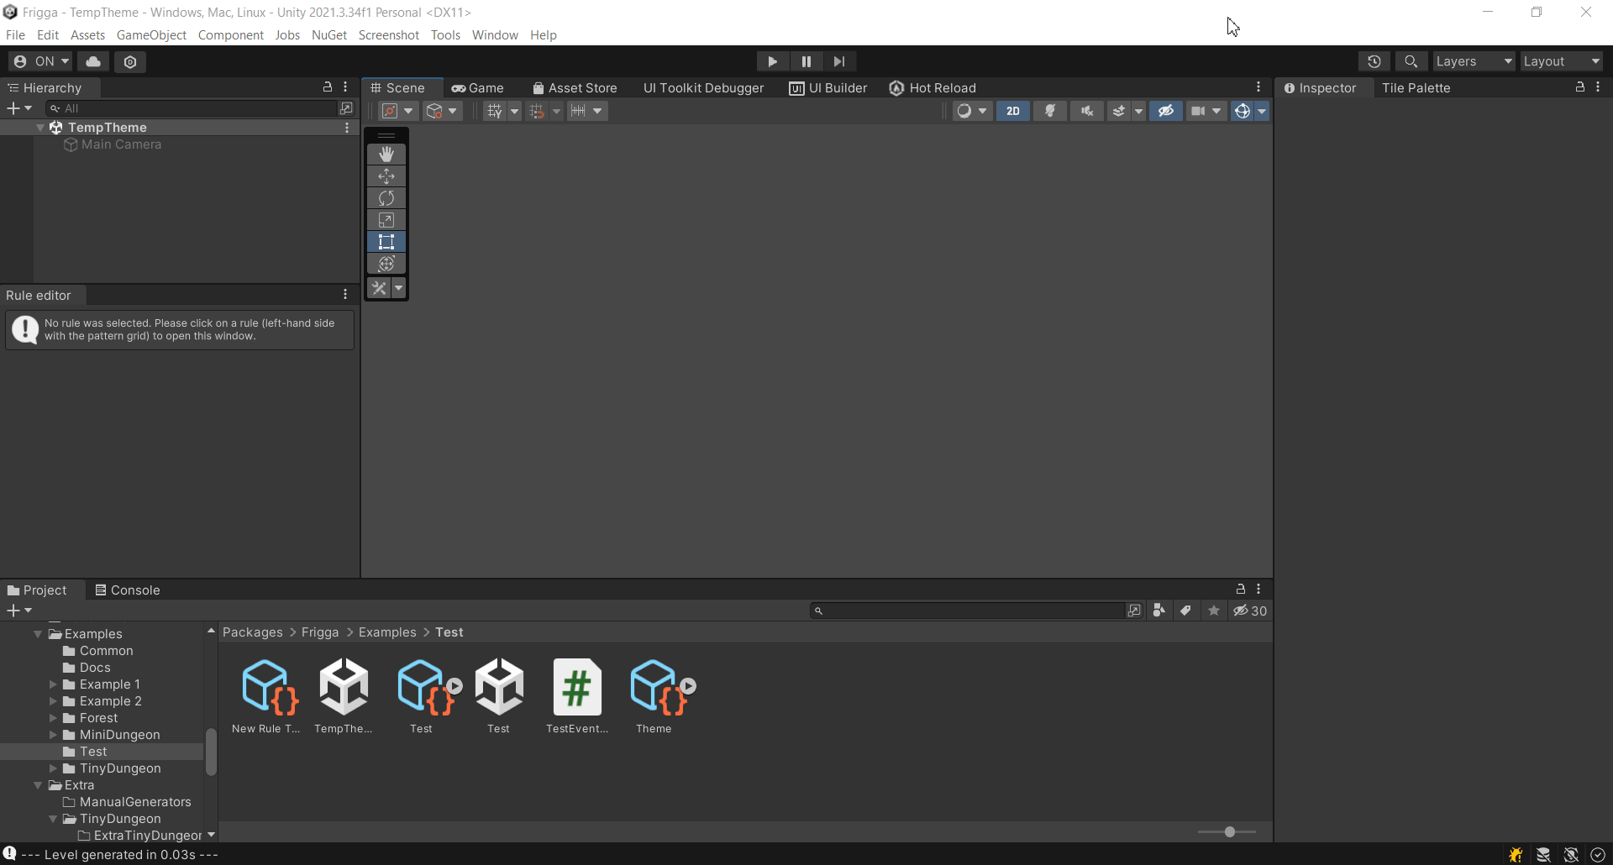Click the Unity Cloud icon
Screen dimensions: 1613x865
(93, 61)
